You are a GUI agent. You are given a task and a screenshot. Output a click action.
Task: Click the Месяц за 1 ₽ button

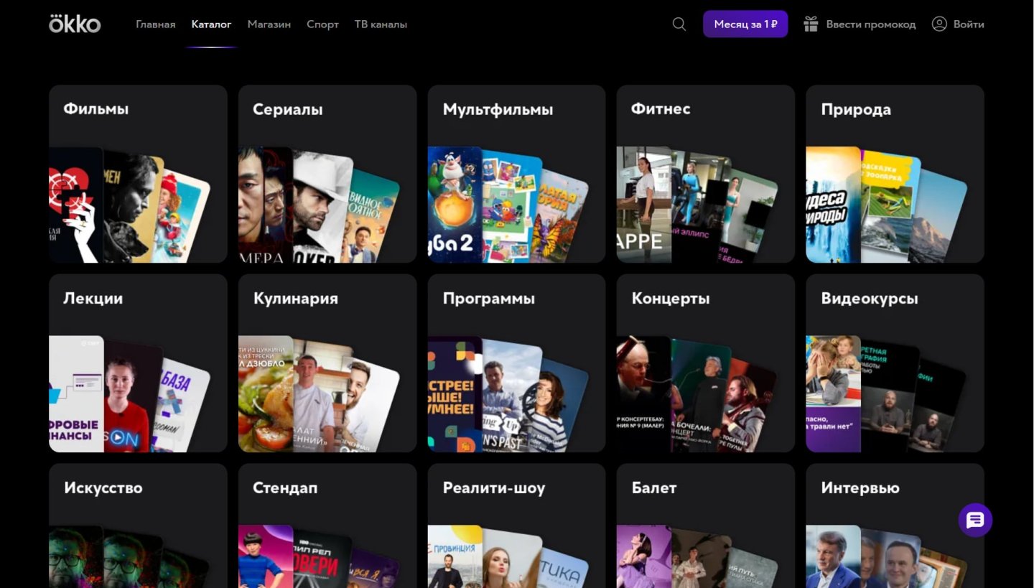[745, 24]
